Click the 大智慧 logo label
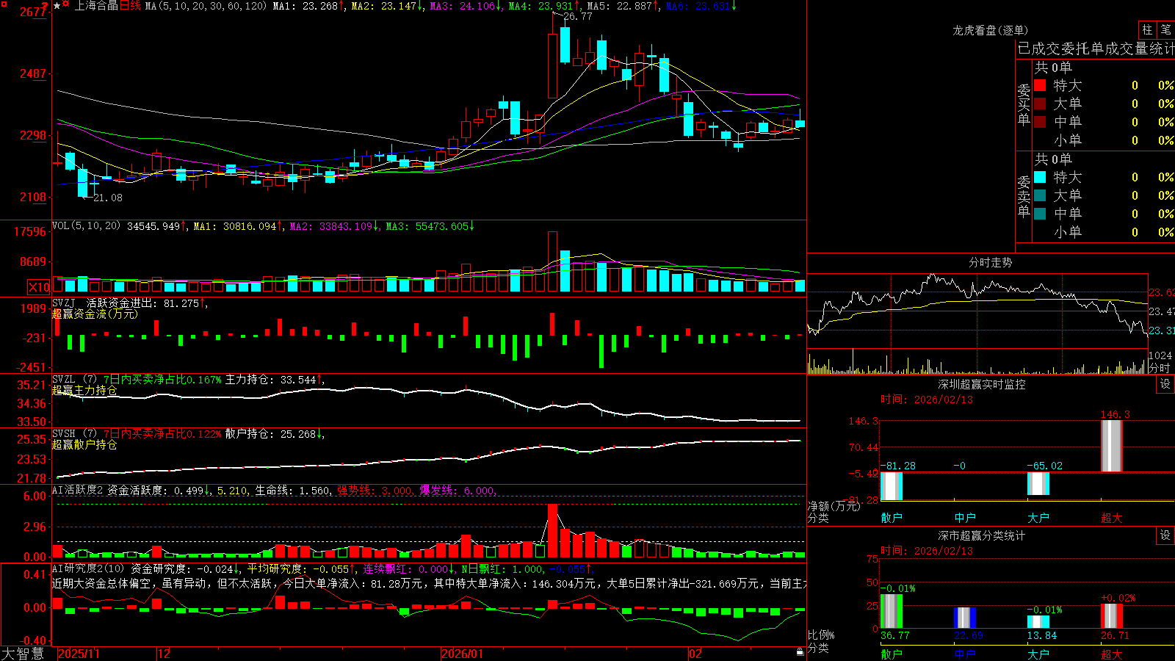1175x661 pixels. [x=23, y=654]
